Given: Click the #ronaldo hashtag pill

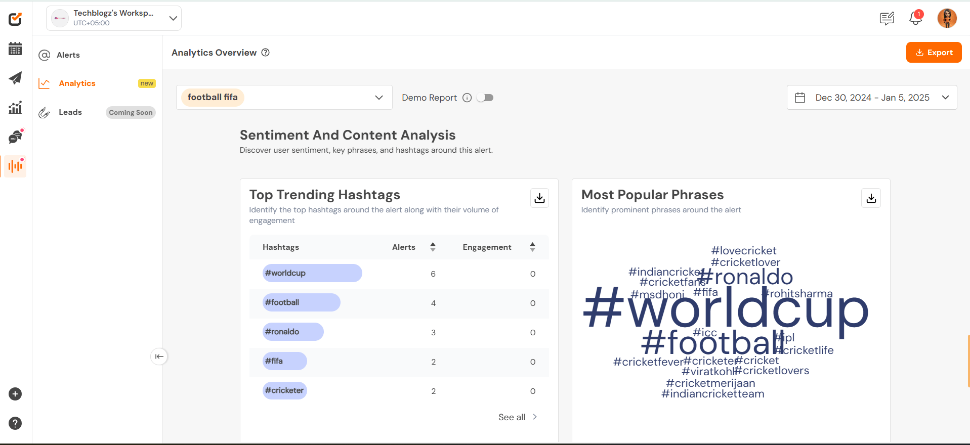Looking at the screenshot, I should (x=293, y=332).
